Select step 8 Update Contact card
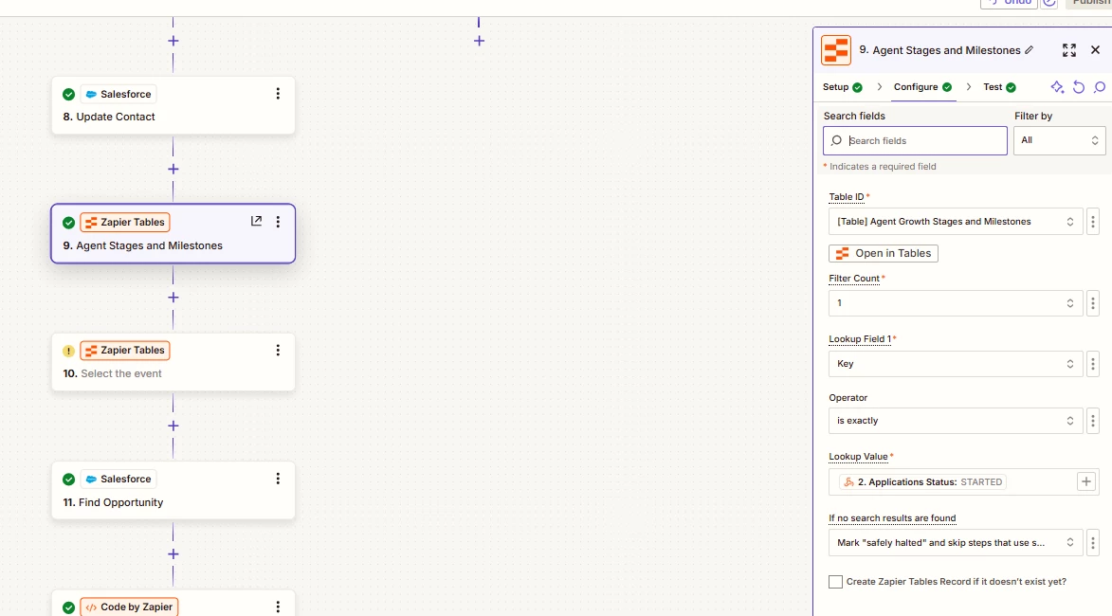This screenshot has height=616, width=1112. click(x=173, y=105)
